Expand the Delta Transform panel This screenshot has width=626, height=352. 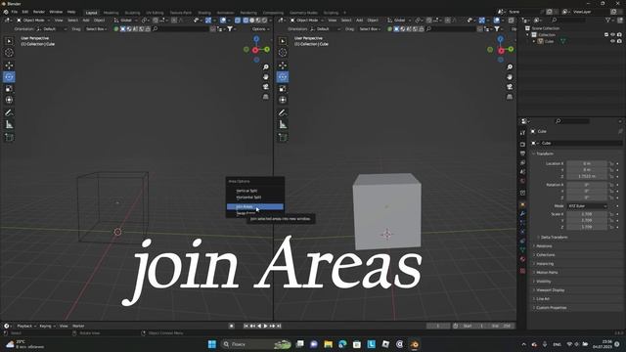pos(555,237)
